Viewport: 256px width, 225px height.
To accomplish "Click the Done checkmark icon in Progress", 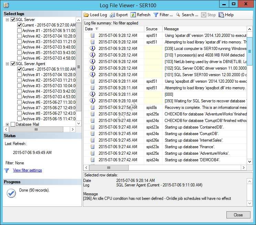I will point(11,193).
